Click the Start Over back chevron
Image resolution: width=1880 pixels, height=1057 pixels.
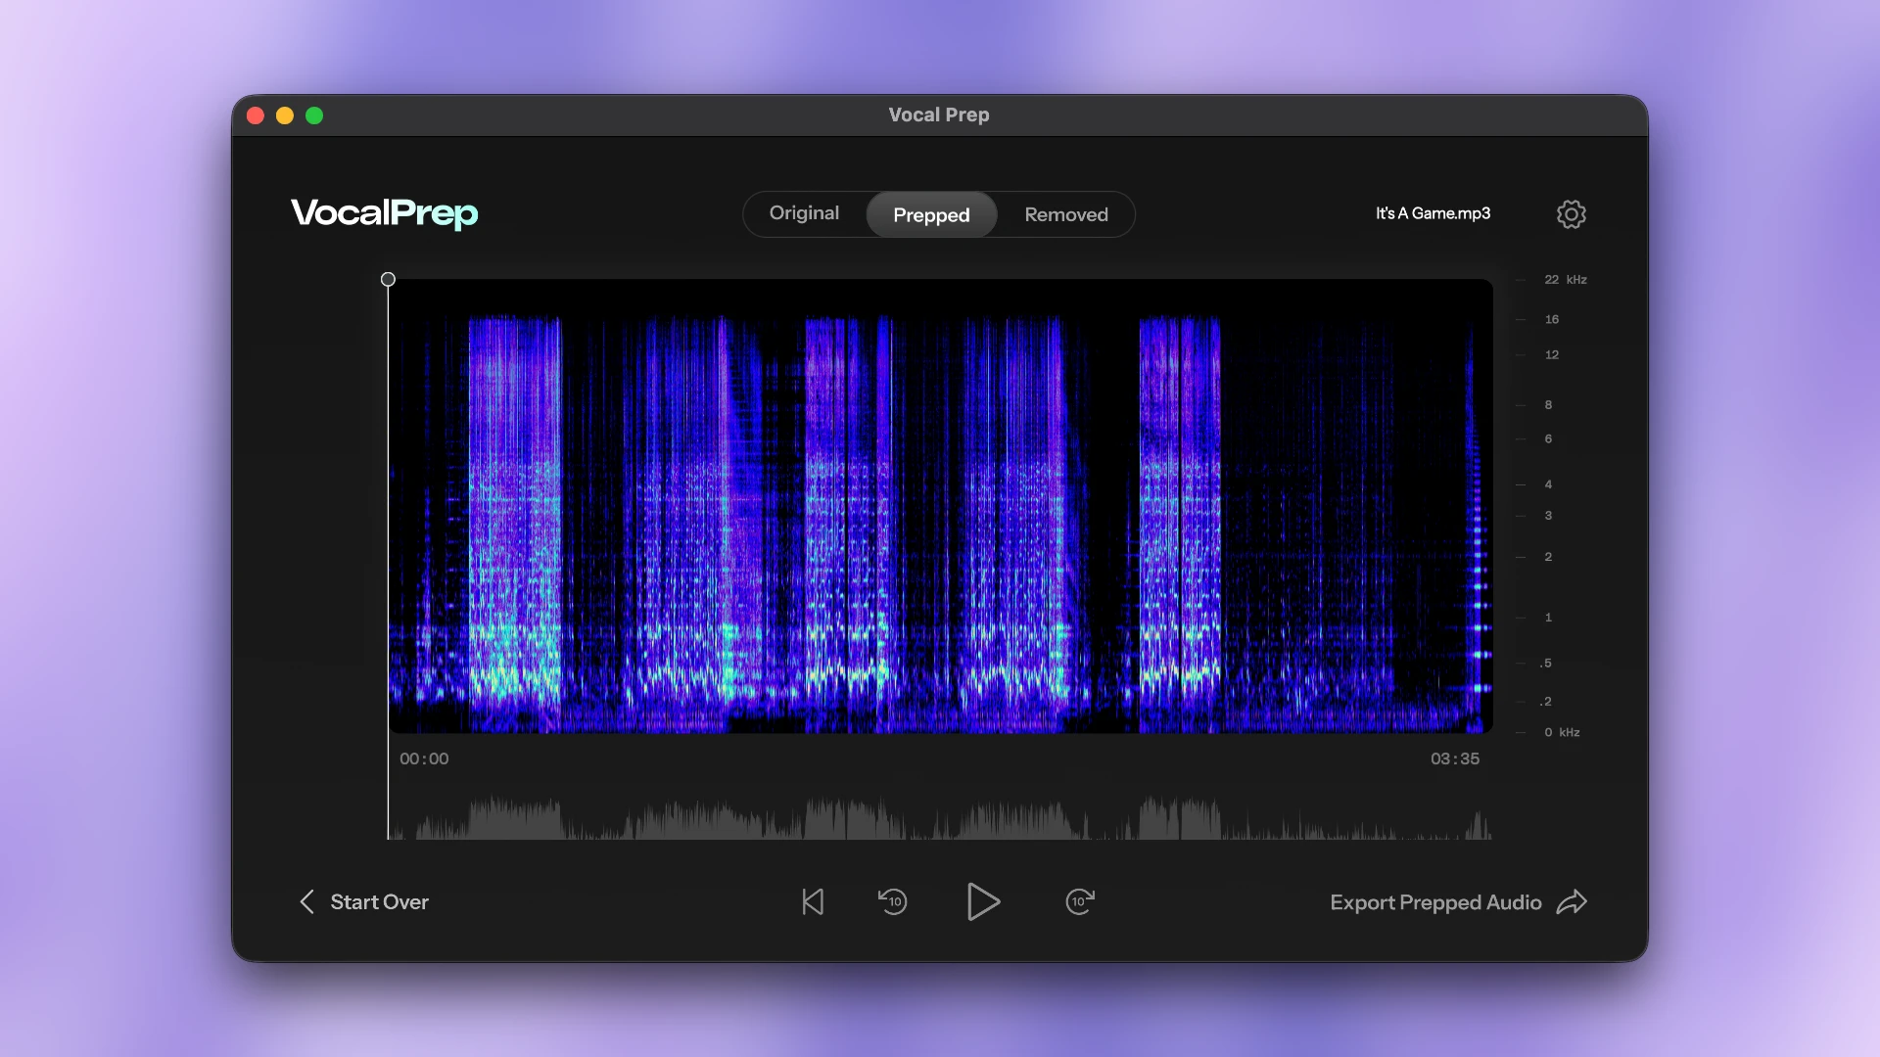pyautogui.click(x=306, y=901)
